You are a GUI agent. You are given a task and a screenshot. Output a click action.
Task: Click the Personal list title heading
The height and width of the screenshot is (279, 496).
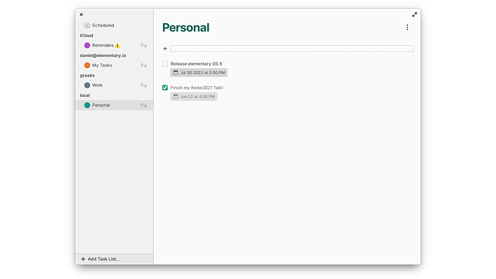click(186, 27)
